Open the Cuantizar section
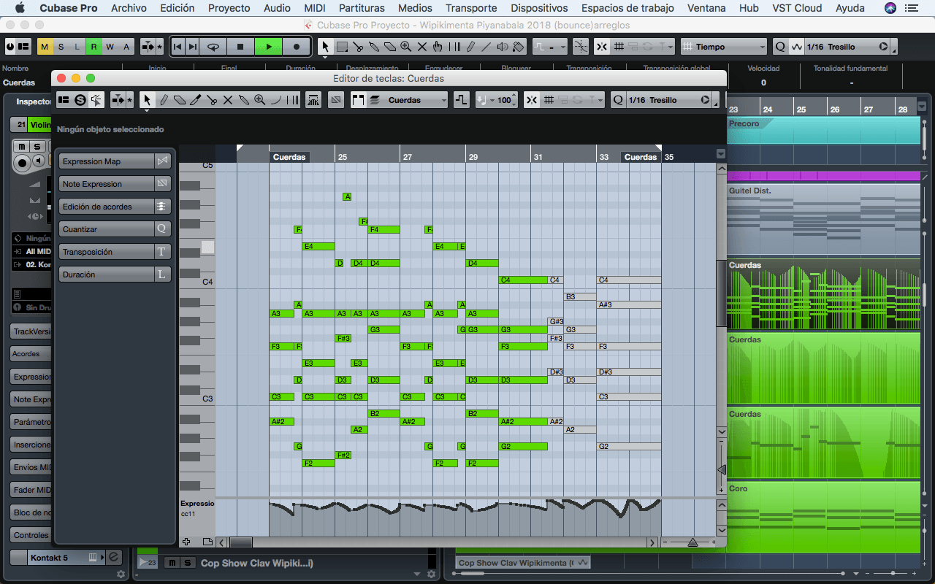Viewport: 935px width, 584px height. pyautogui.click(x=115, y=229)
